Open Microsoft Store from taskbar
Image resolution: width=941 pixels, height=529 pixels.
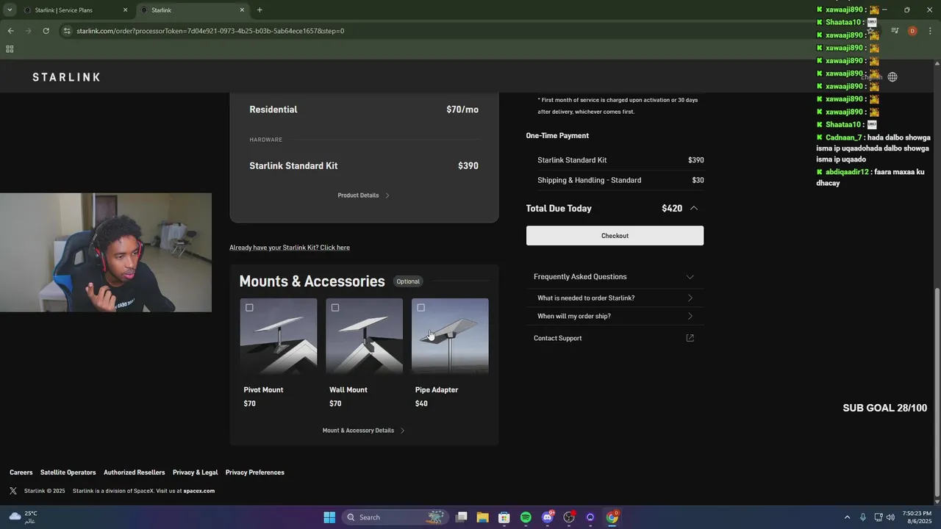click(504, 517)
